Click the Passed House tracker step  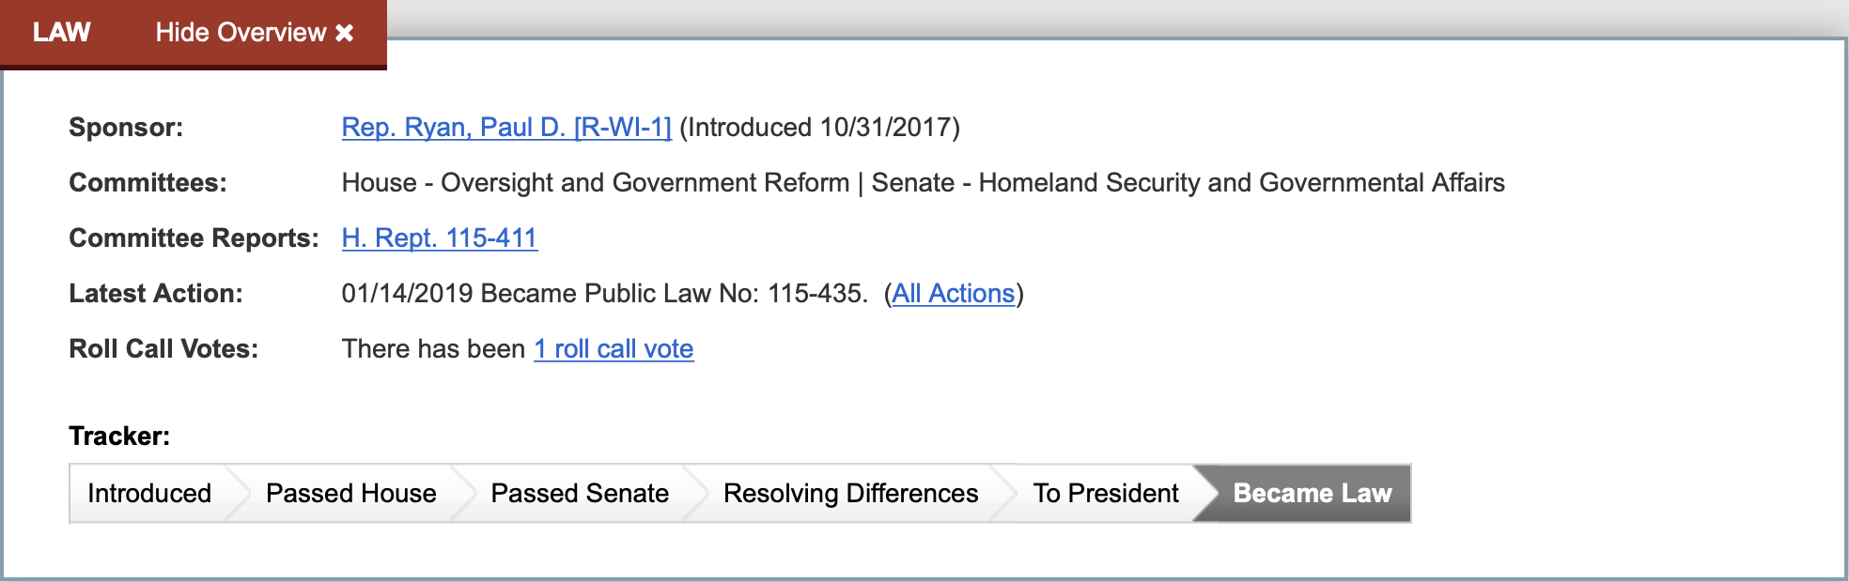350,494
